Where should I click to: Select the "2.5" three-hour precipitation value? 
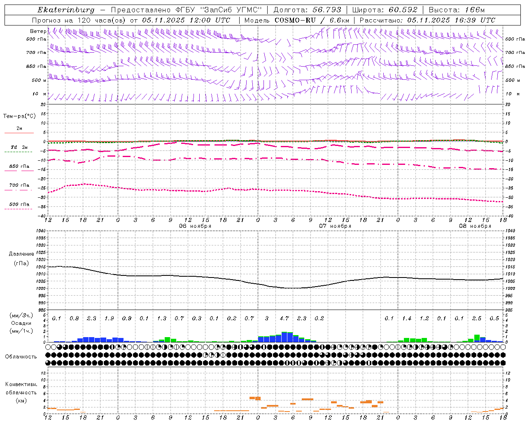click(x=477, y=318)
